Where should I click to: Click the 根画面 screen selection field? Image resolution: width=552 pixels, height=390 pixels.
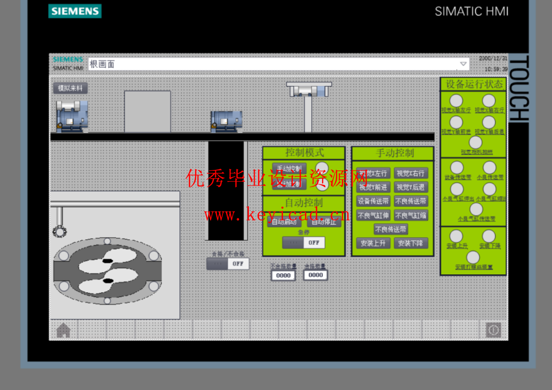[278, 64]
